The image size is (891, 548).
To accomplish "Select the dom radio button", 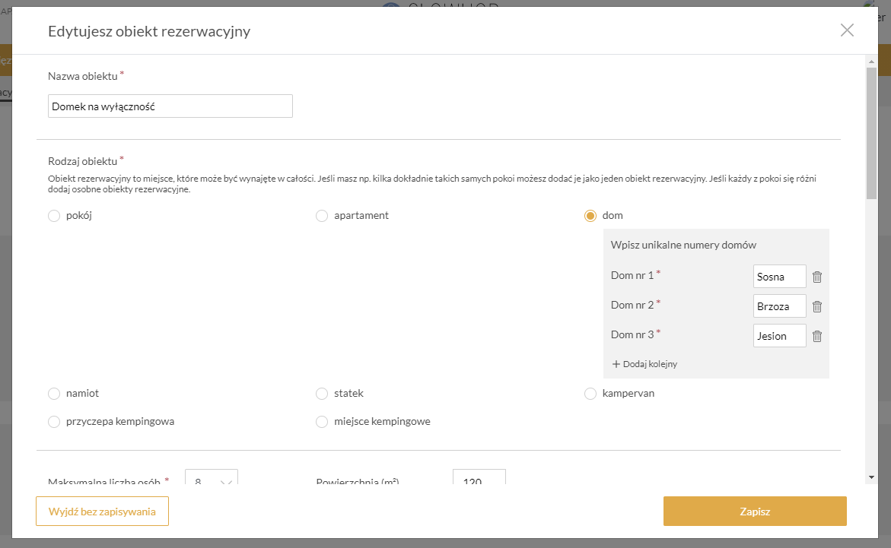I will coord(590,216).
